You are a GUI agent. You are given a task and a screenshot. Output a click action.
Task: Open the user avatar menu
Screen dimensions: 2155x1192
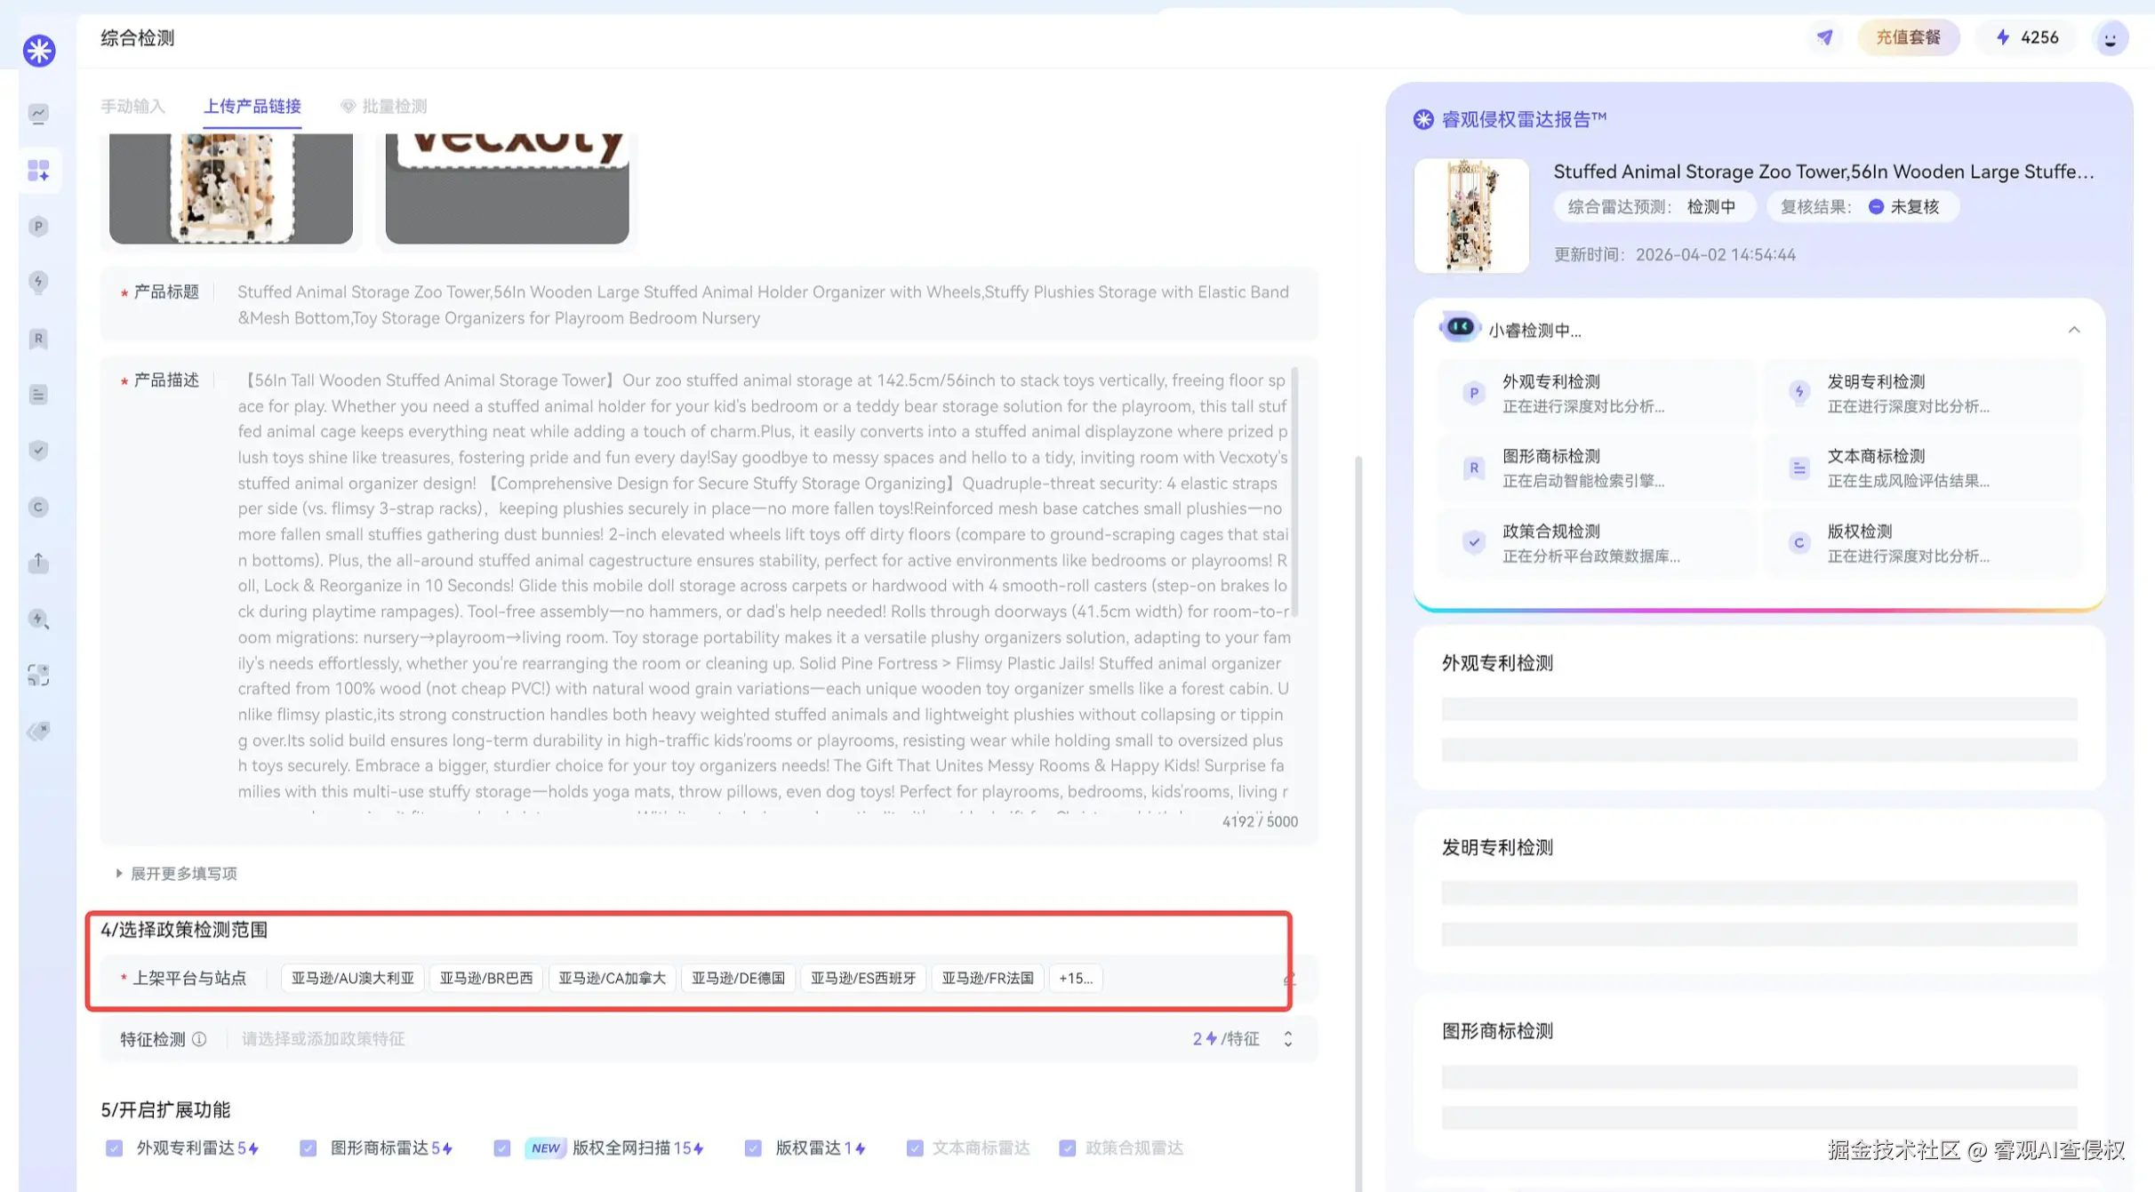2110,38
